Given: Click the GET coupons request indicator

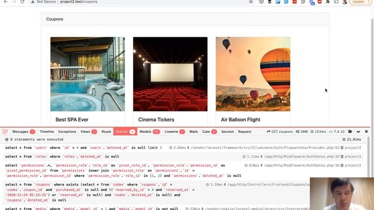Looking at the screenshot, I should [279, 131].
